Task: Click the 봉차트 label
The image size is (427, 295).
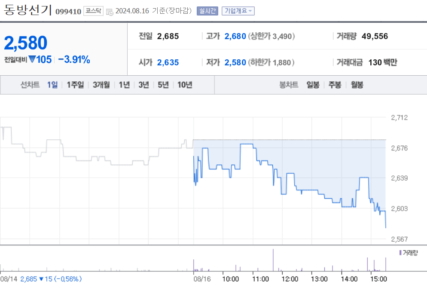Action: coord(289,85)
